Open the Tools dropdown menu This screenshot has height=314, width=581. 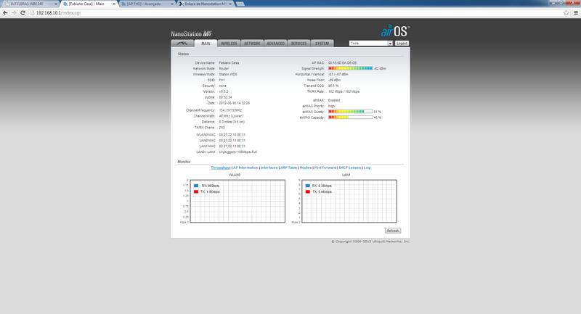pos(370,44)
